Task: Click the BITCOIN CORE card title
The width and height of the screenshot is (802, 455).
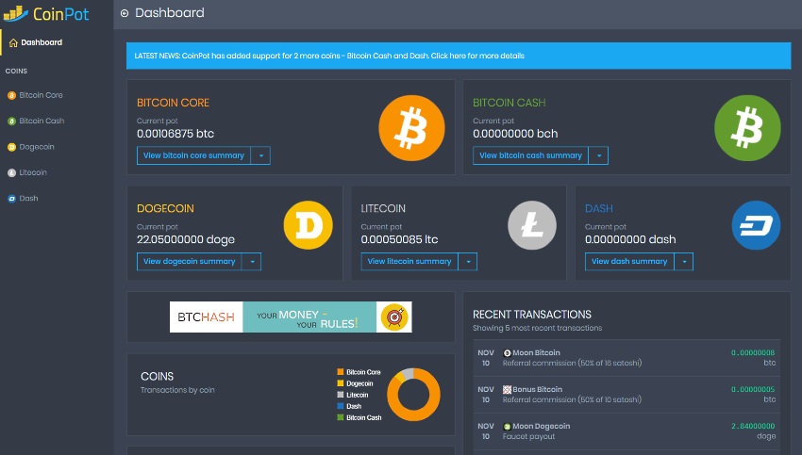Action: (x=173, y=103)
